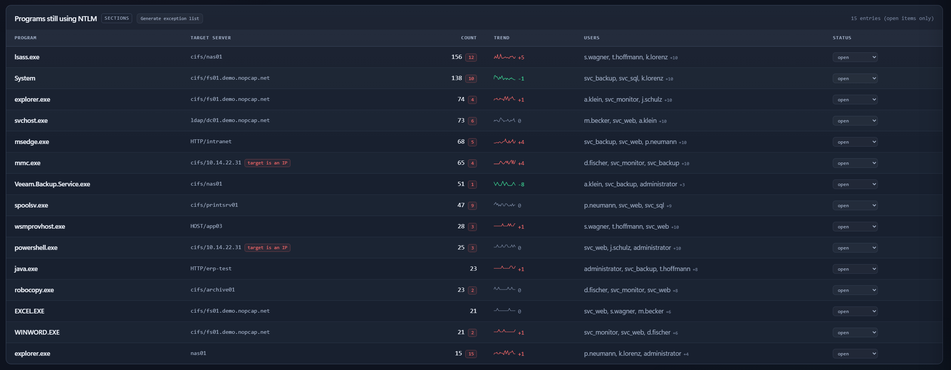Screen dimensions: 951x370
Task: Click count value 74 in explorer.exe row
Action: 461,99
